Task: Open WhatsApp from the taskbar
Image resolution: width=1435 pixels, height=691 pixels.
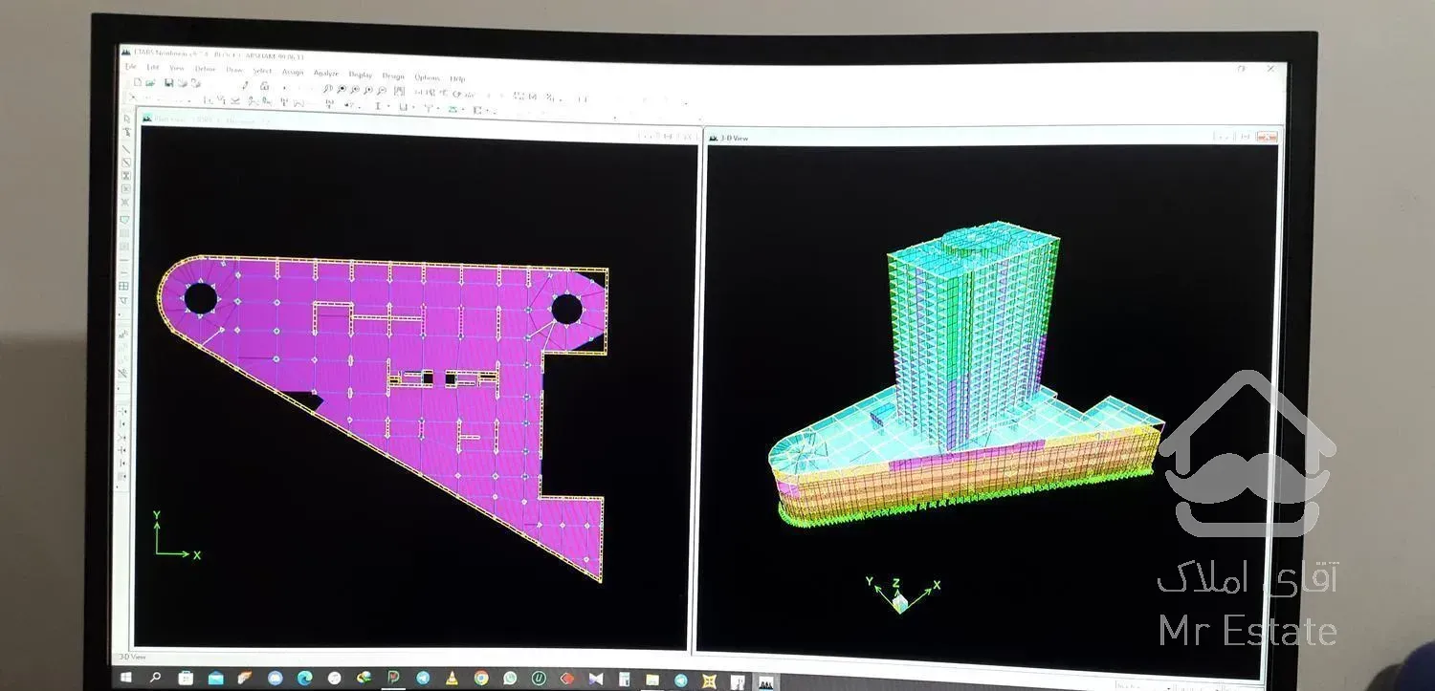Action: coord(510,678)
